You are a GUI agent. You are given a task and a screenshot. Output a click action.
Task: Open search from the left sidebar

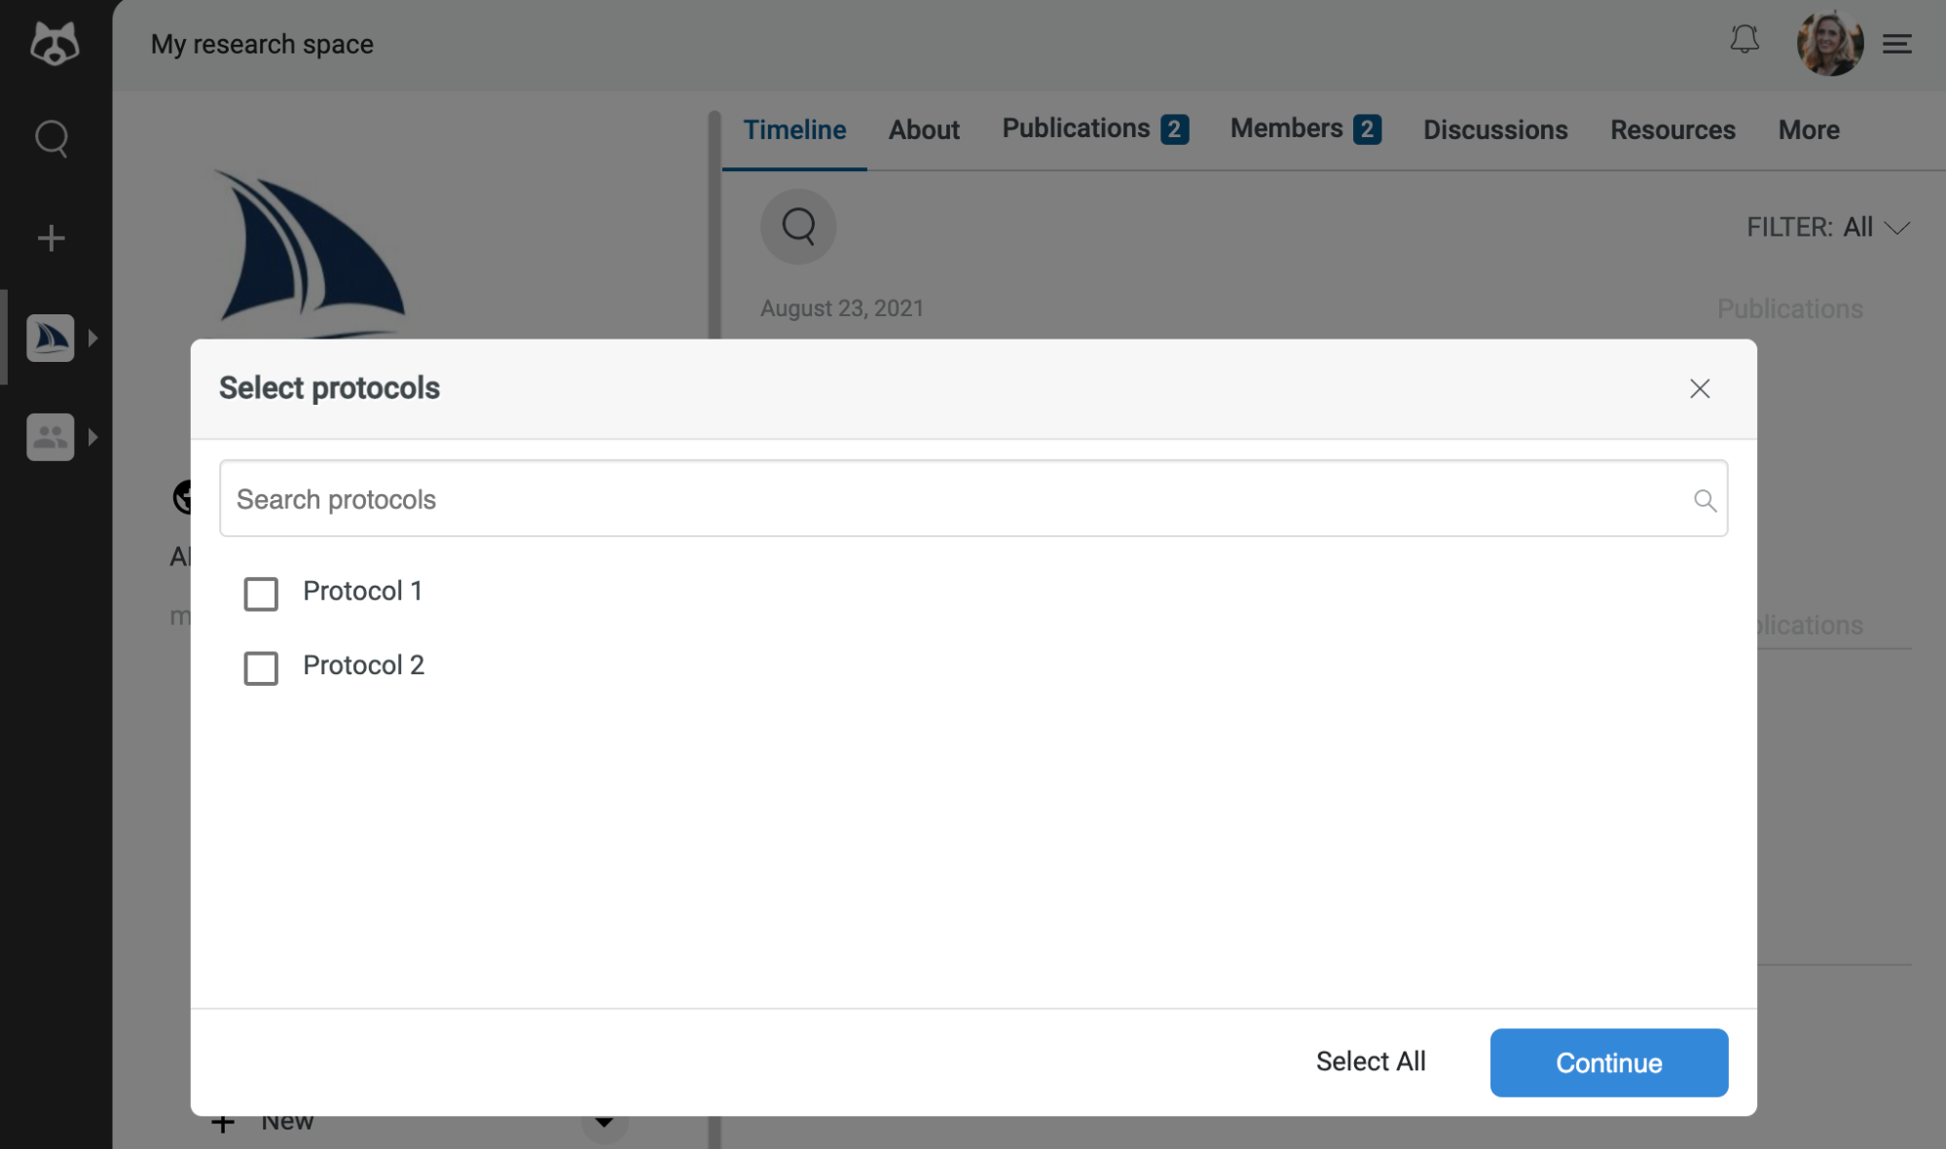(51, 139)
